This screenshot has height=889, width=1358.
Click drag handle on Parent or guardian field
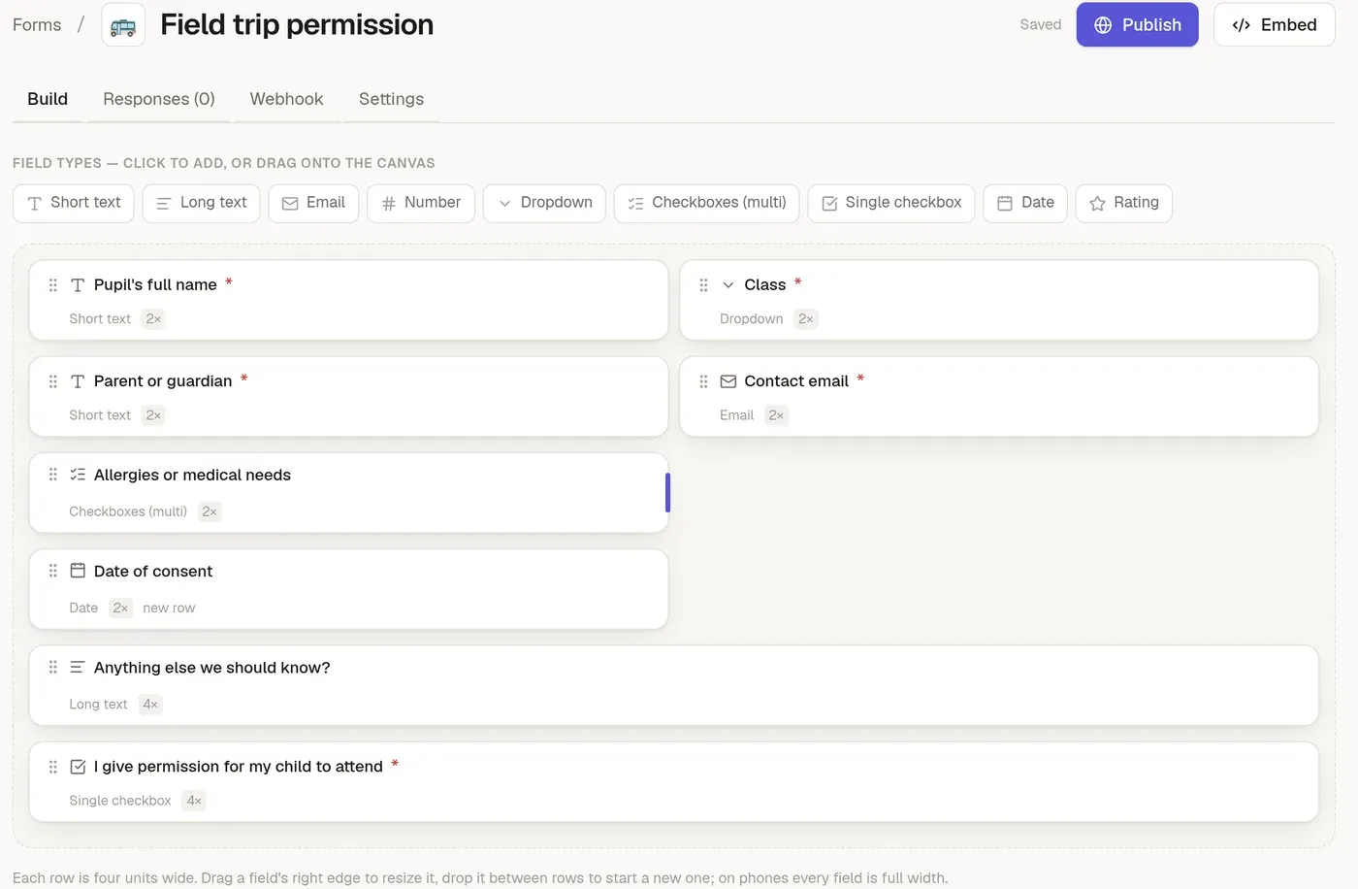(x=53, y=381)
